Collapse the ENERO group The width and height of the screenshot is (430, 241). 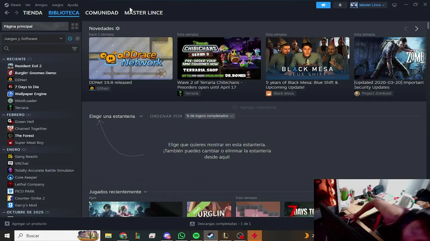[x=4, y=150]
